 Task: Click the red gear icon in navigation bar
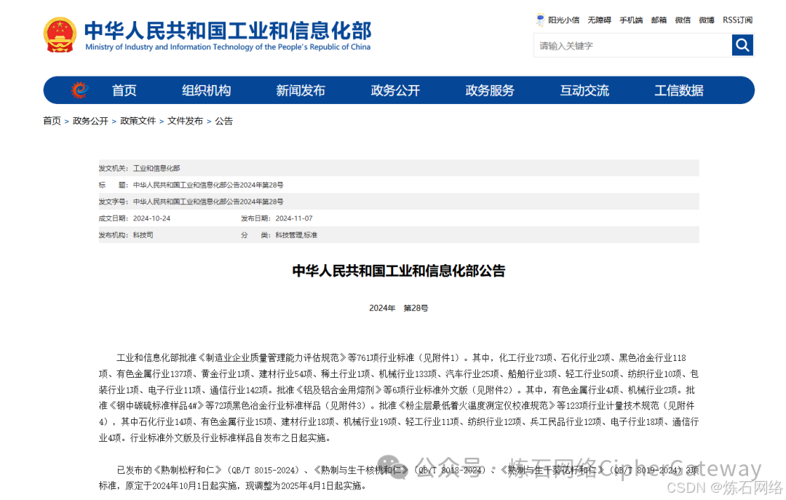coord(79,90)
